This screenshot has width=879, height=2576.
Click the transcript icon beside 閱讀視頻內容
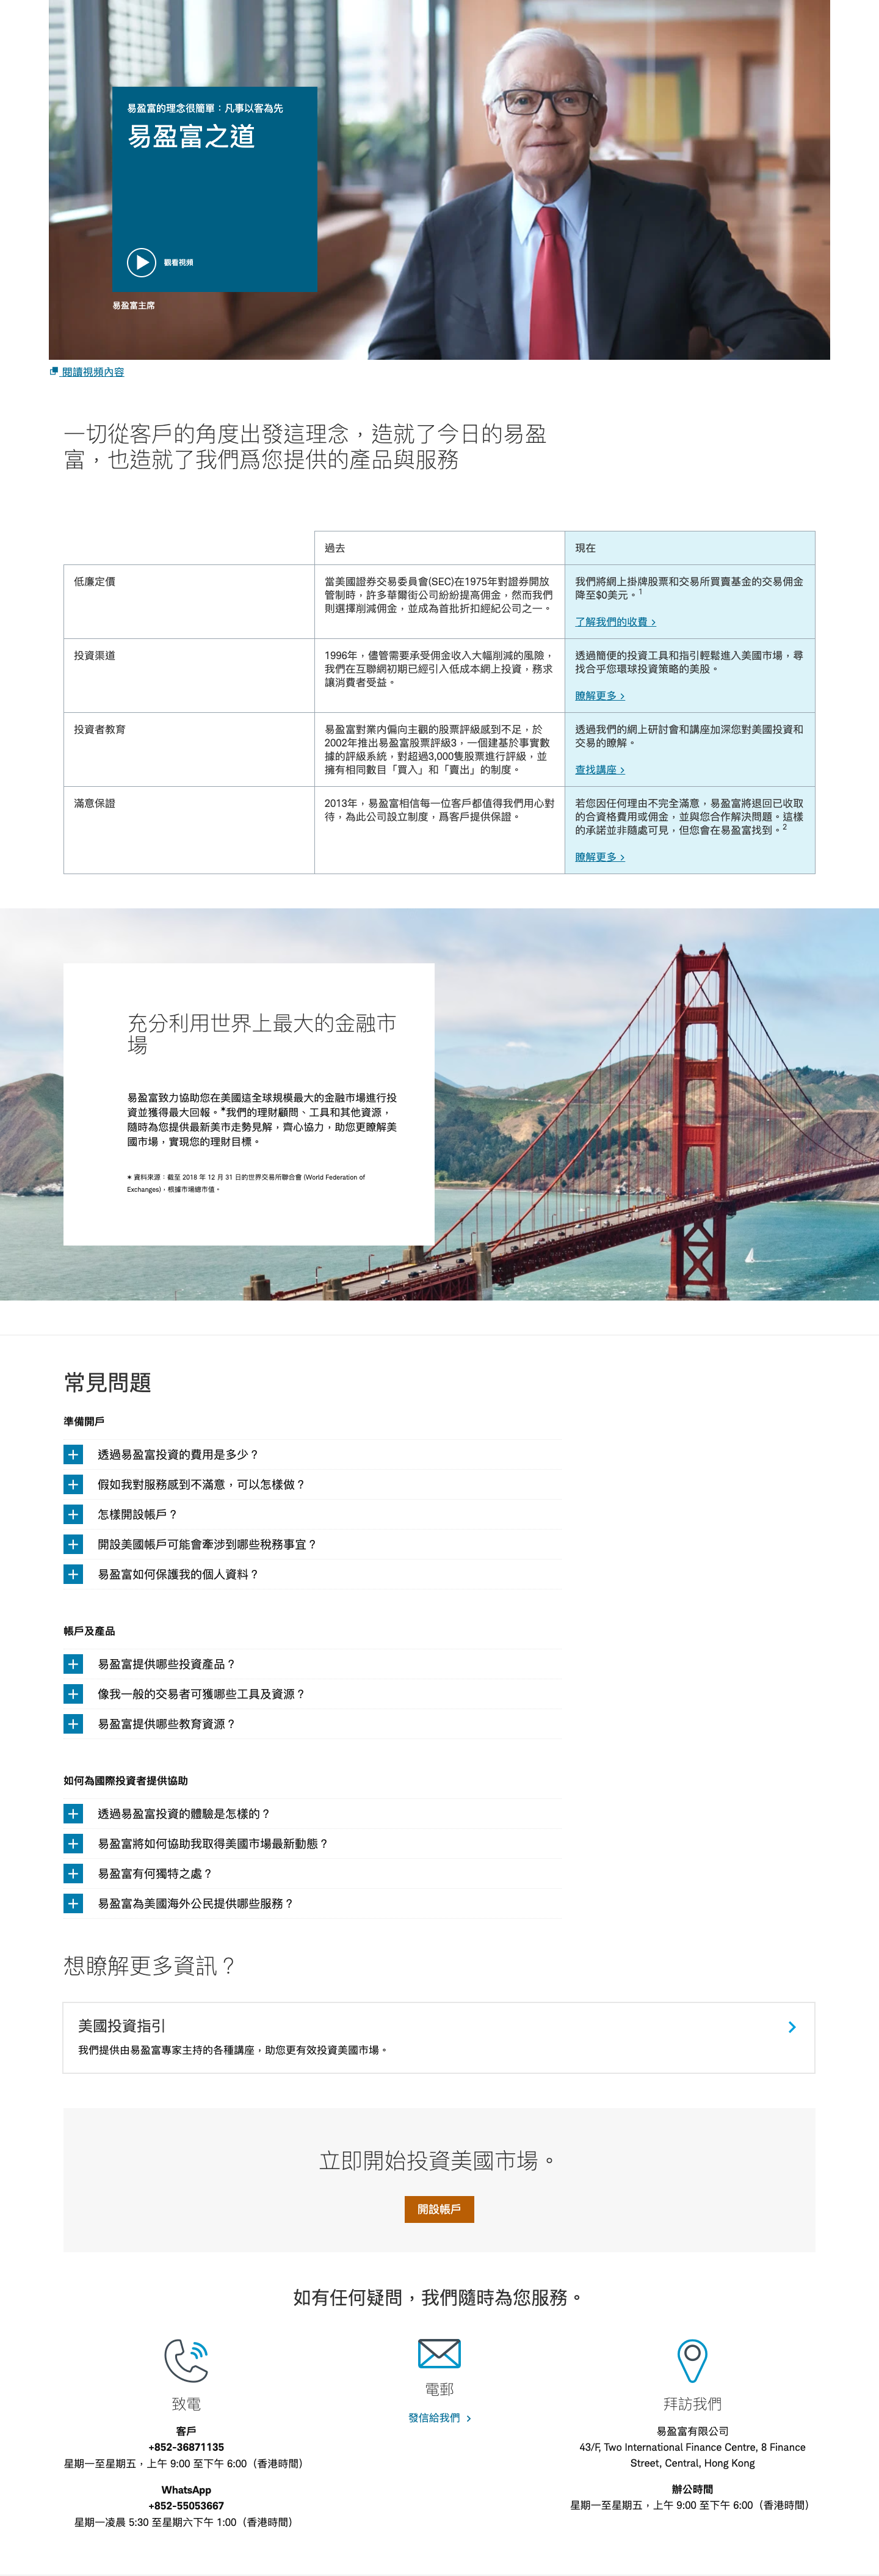point(54,371)
